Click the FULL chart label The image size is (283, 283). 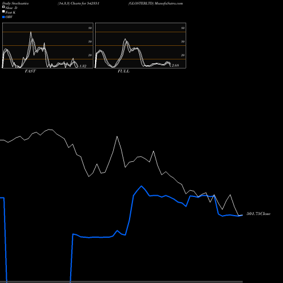[x=123, y=71]
